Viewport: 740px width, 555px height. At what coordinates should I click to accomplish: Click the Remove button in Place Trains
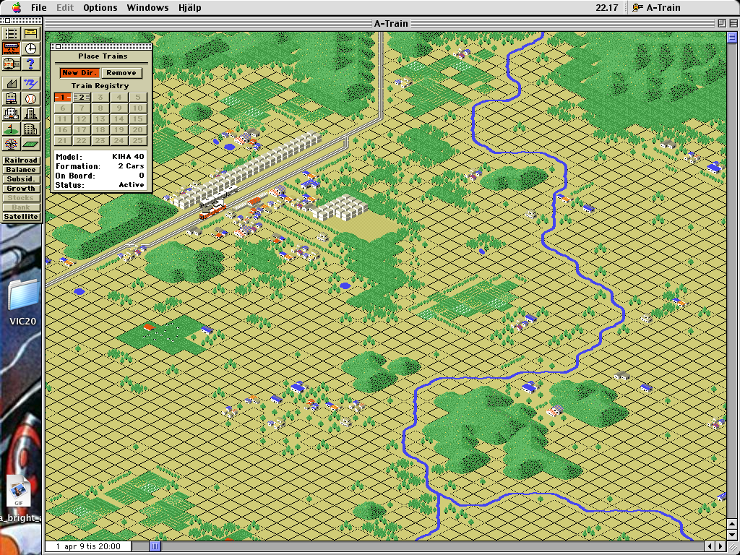pyautogui.click(x=121, y=73)
